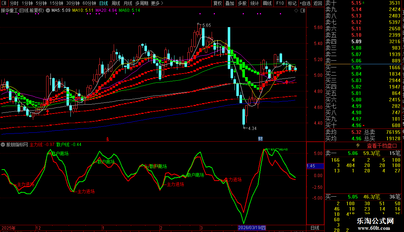This screenshot has width=404, height=232.
Task: Switch to the 5分钟 period
Action: [41, 3]
